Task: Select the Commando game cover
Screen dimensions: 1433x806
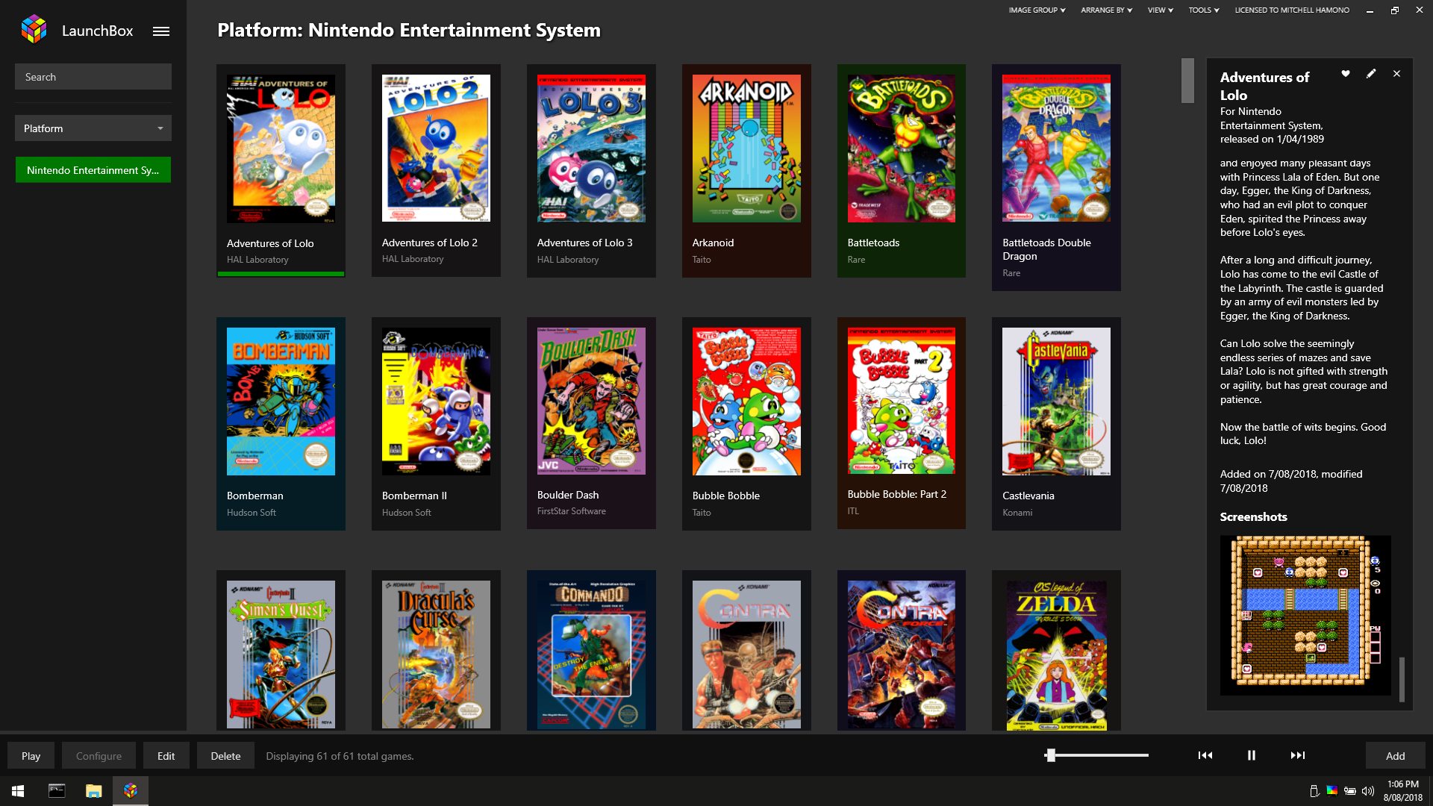Action: click(x=591, y=655)
